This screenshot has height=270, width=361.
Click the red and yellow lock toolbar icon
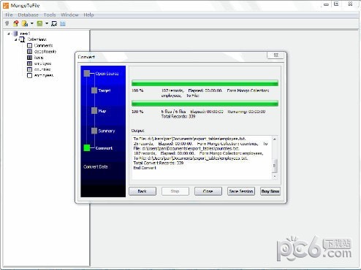coord(16,23)
